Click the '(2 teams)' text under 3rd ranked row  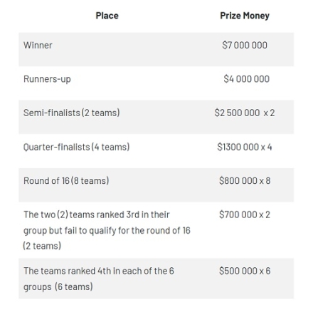[42, 246]
